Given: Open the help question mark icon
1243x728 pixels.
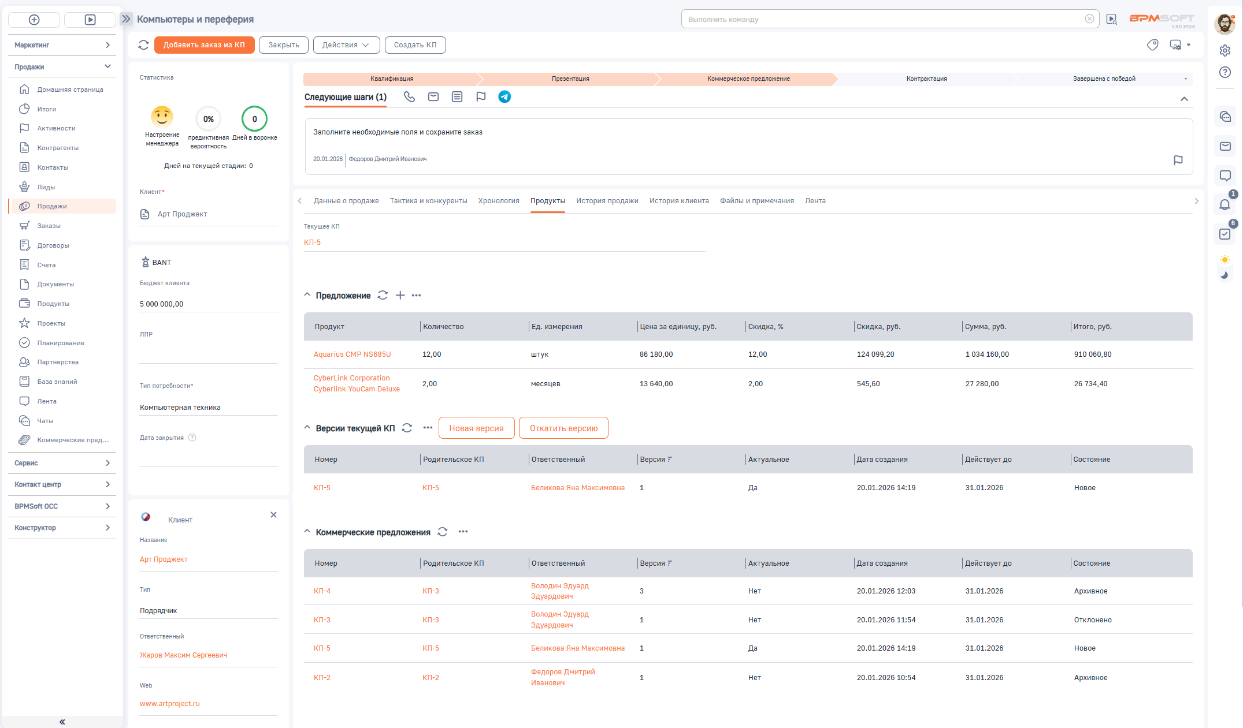Looking at the screenshot, I should tap(1225, 72).
